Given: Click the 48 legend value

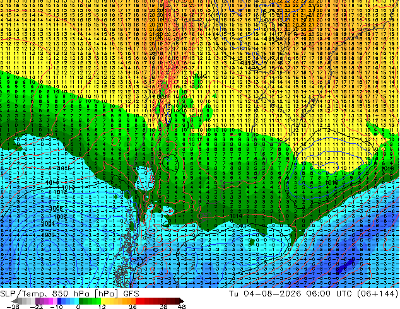Looking at the screenshot, I should (x=182, y=306).
